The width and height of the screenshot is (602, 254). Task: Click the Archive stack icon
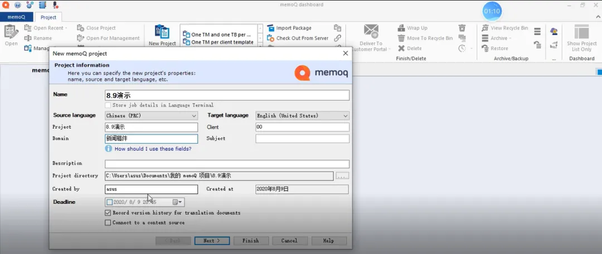click(x=485, y=38)
